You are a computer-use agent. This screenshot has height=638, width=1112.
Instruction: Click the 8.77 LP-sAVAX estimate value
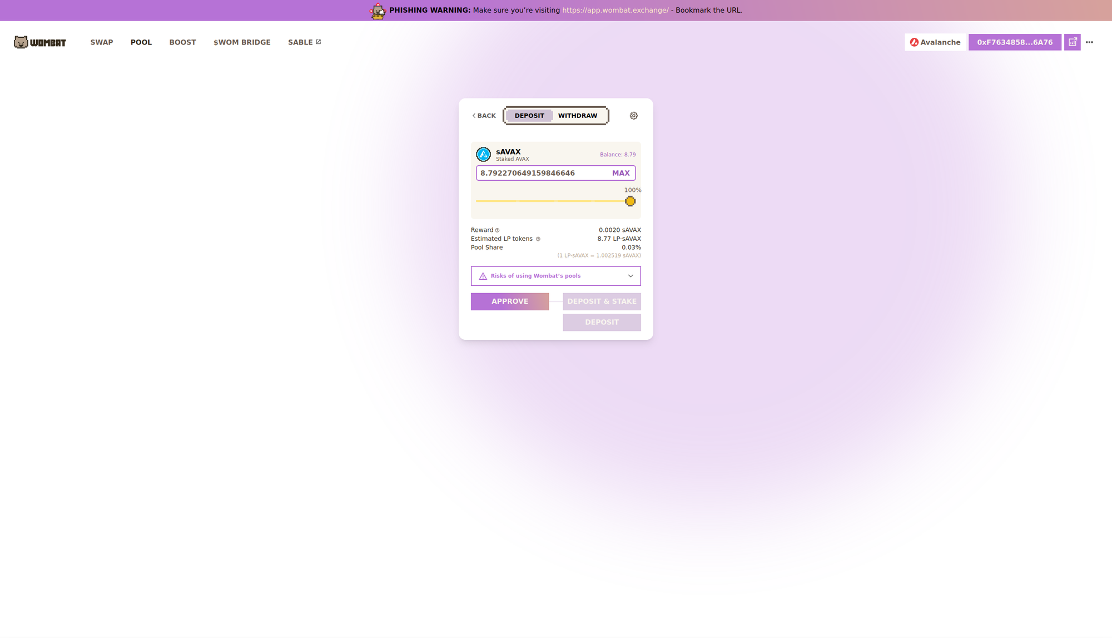coord(619,239)
